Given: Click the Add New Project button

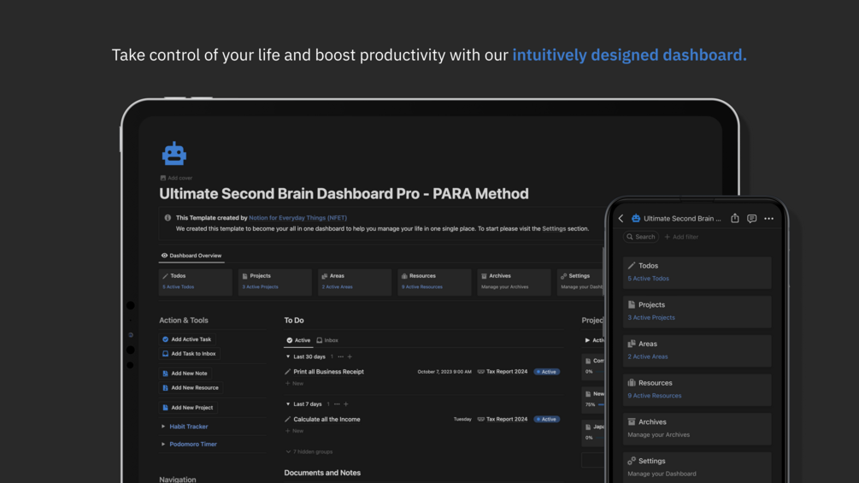Looking at the screenshot, I should tap(187, 408).
